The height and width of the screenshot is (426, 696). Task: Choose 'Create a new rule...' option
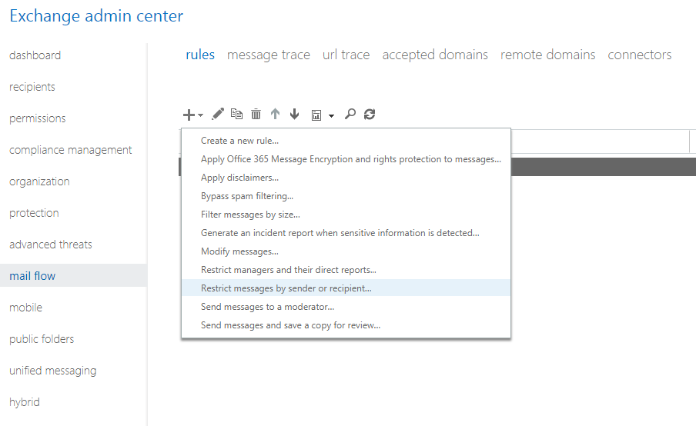pos(239,141)
